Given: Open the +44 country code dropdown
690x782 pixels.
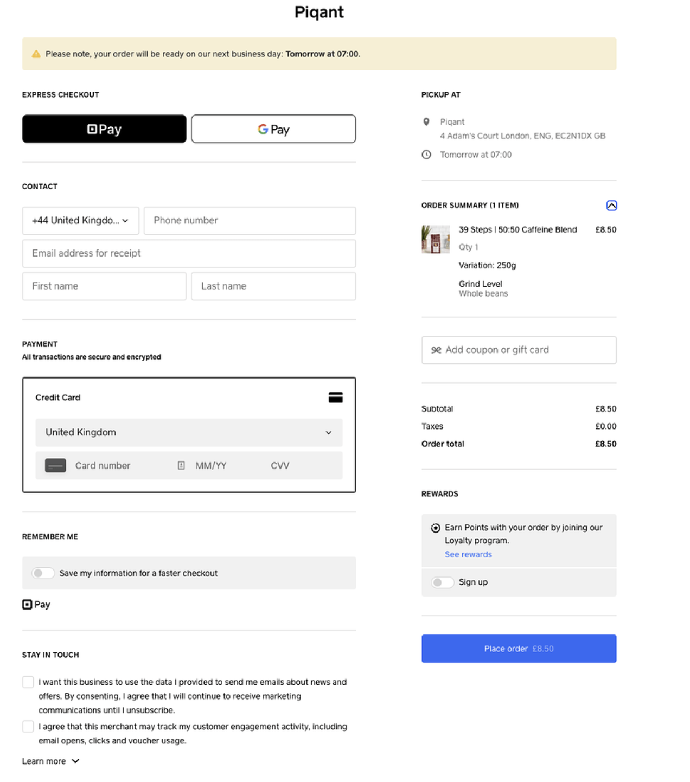Looking at the screenshot, I should coord(80,220).
